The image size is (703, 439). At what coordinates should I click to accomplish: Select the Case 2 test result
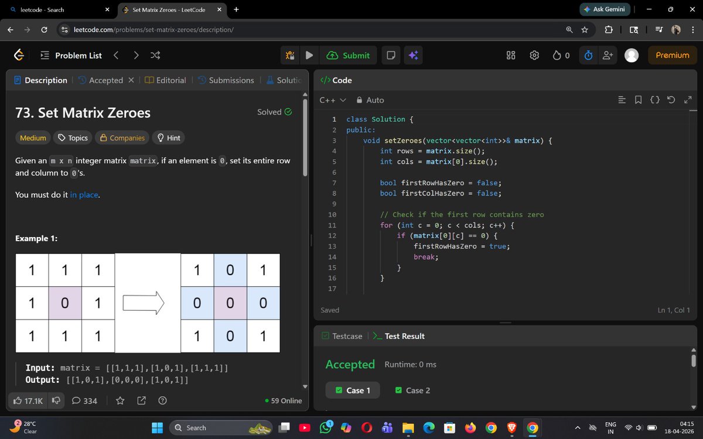[412, 390]
